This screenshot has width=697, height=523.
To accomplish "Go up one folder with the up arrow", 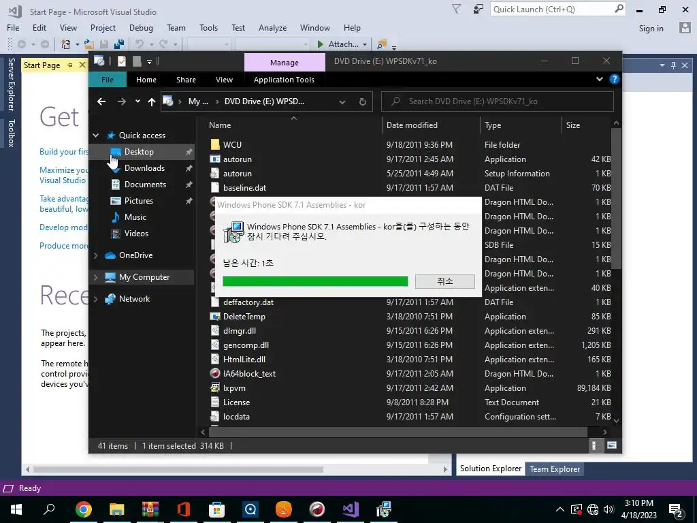I will 152,101.
